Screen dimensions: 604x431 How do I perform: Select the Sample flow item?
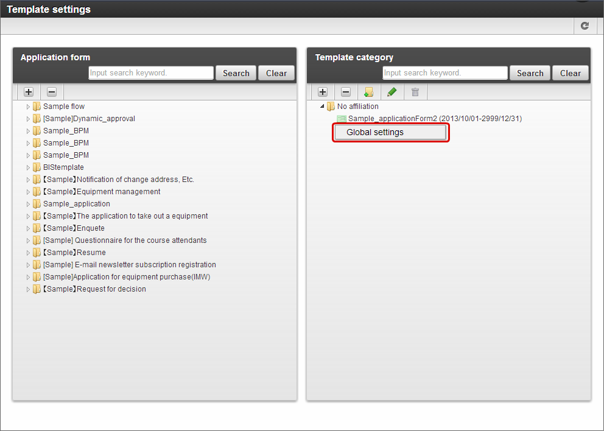(64, 107)
